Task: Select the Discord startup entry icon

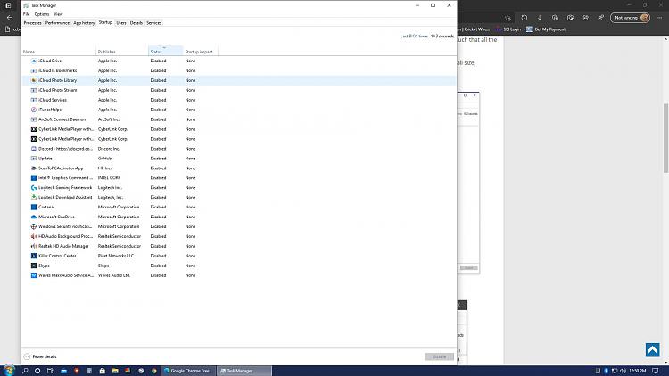Action: pos(34,149)
